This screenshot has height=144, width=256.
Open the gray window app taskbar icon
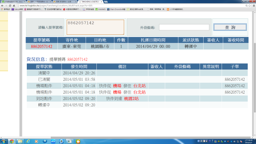point(70,141)
